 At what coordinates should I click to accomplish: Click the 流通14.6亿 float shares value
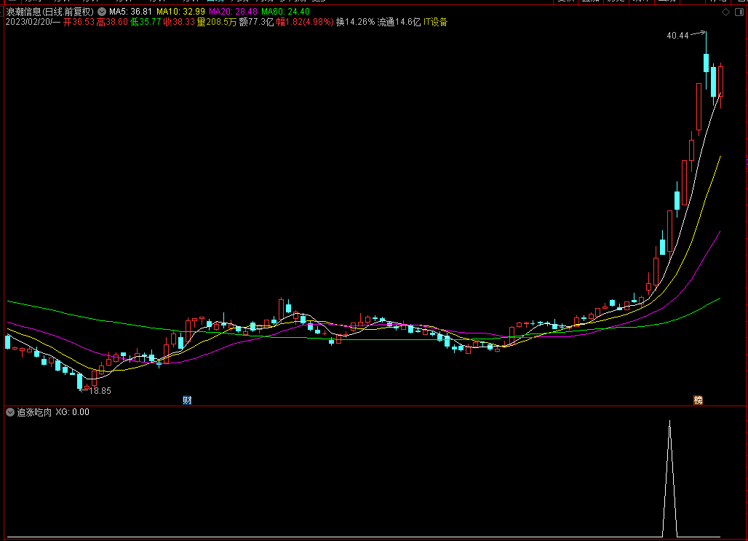pyautogui.click(x=399, y=22)
